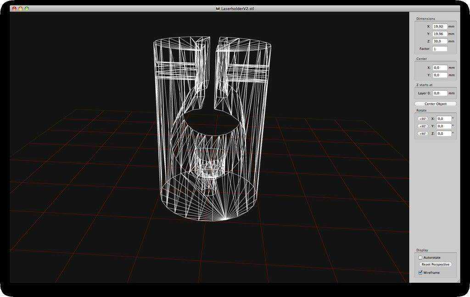This screenshot has height=297, width=470.
Task: Click the Rotate Y angle field
Action: pos(444,126)
